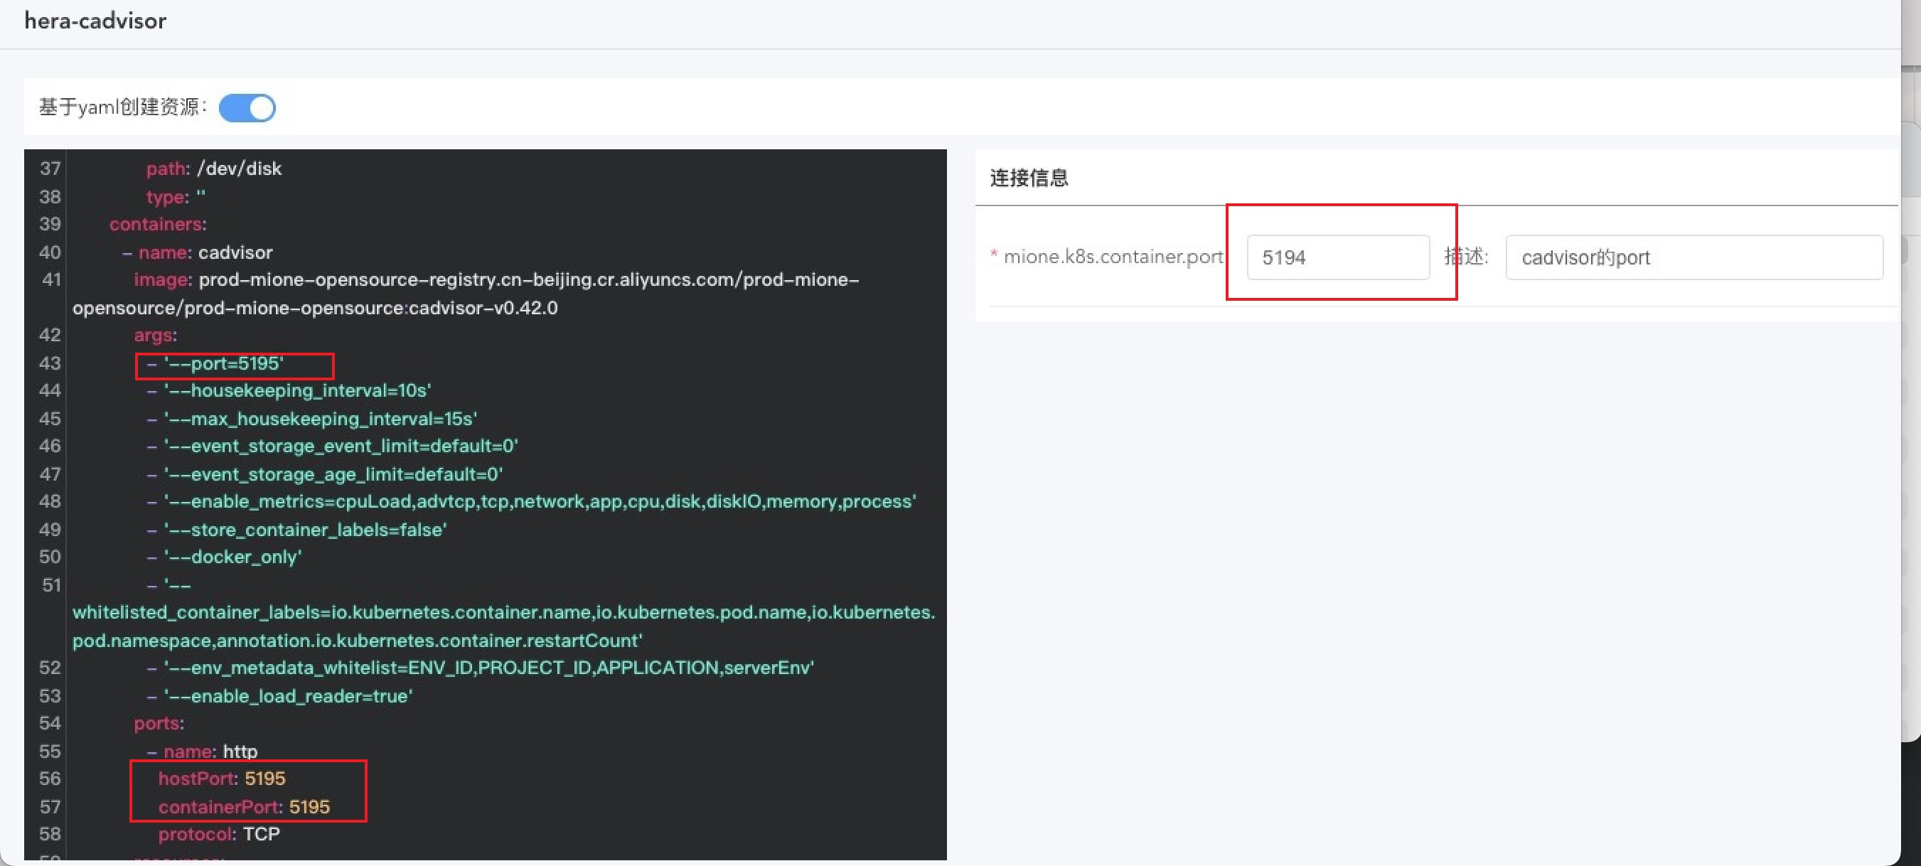Click the name: cadvisor line
The height and width of the screenshot is (866, 1921).
click(x=198, y=252)
